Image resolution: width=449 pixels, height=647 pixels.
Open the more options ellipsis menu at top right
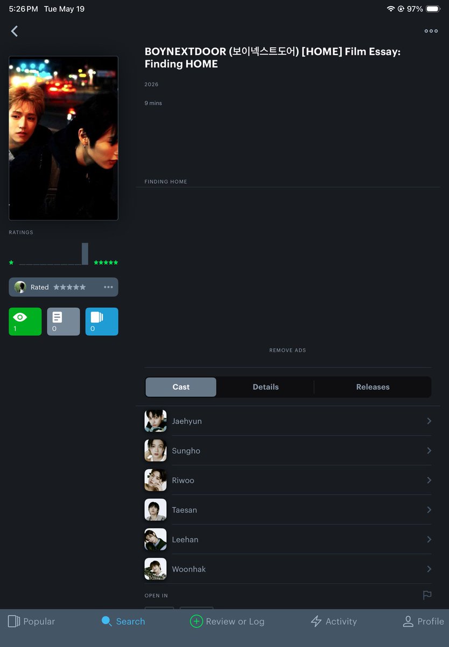(431, 31)
